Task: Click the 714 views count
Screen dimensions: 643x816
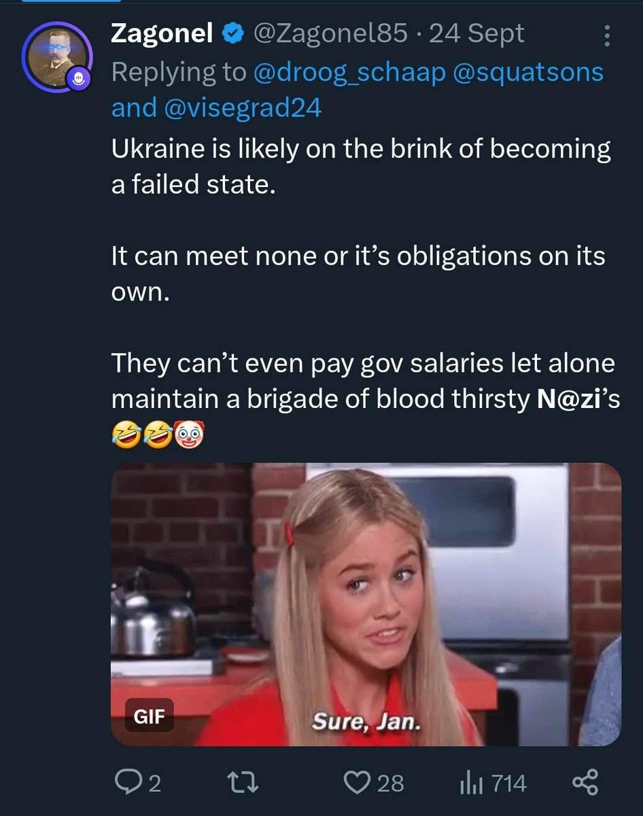Action: point(509,783)
